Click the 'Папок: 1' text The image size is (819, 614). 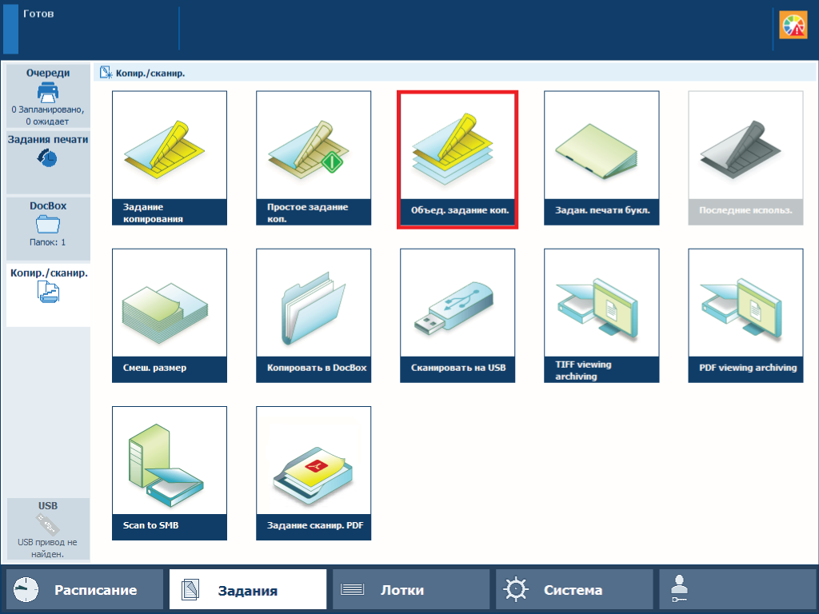(x=47, y=242)
